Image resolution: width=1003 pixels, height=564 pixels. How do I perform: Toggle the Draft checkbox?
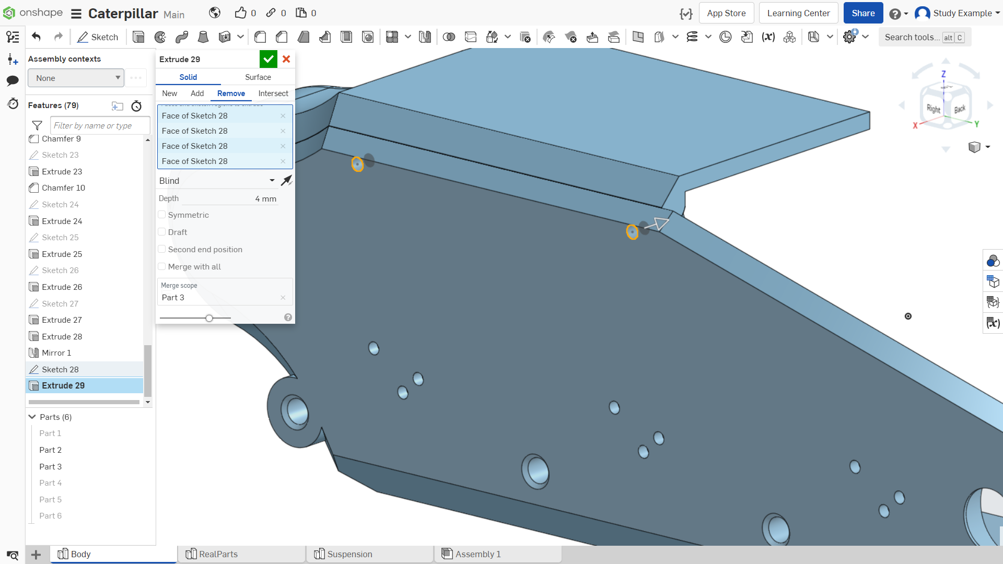[162, 232]
